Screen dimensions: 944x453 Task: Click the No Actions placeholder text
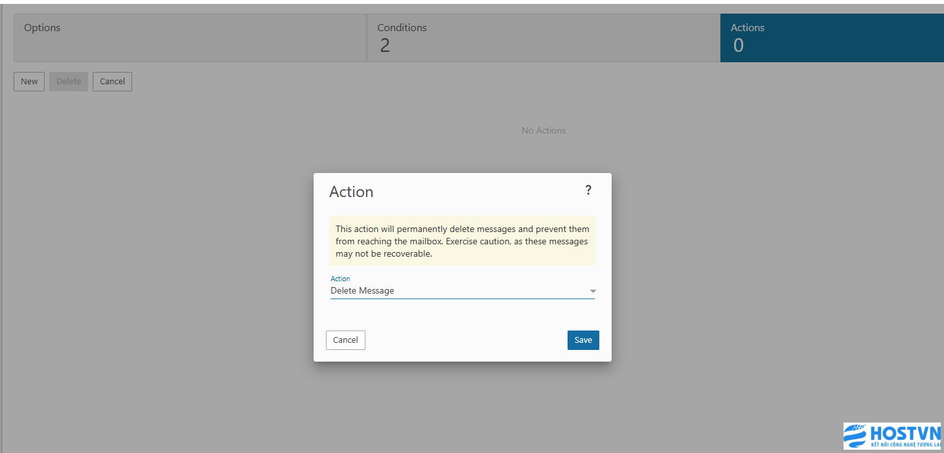tap(544, 130)
